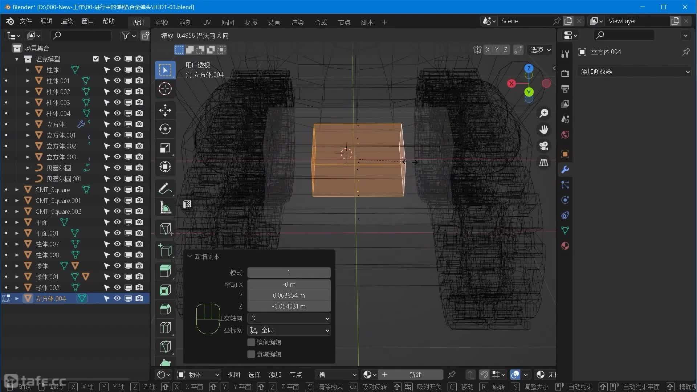Image resolution: width=697 pixels, height=392 pixels.
Task: Click the 3D Cursor tool
Action: (x=165, y=89)
